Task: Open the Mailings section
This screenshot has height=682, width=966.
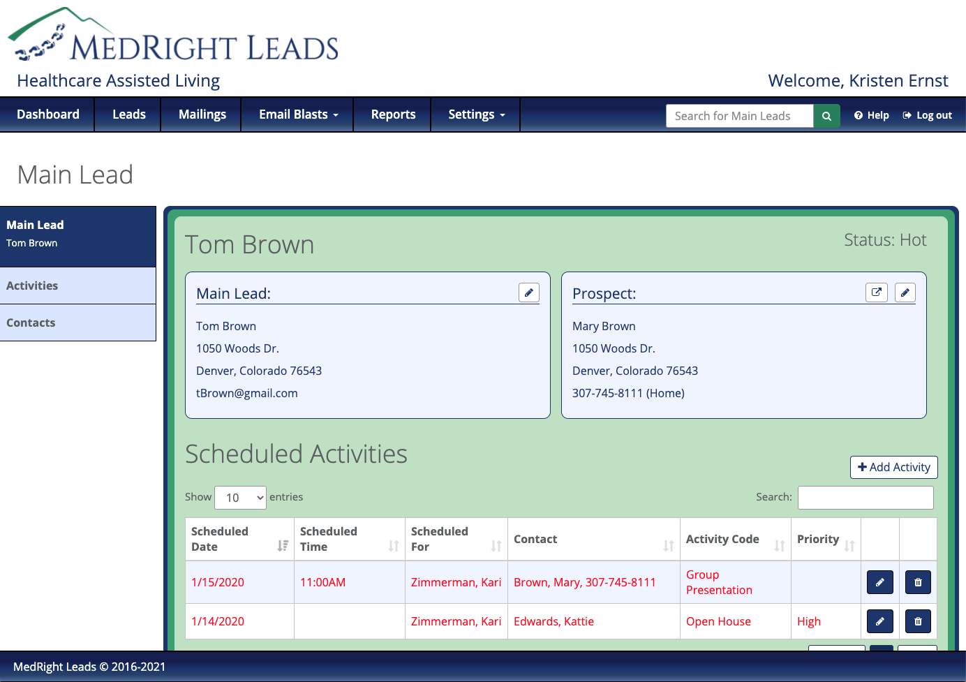Action: pos(202,114)
